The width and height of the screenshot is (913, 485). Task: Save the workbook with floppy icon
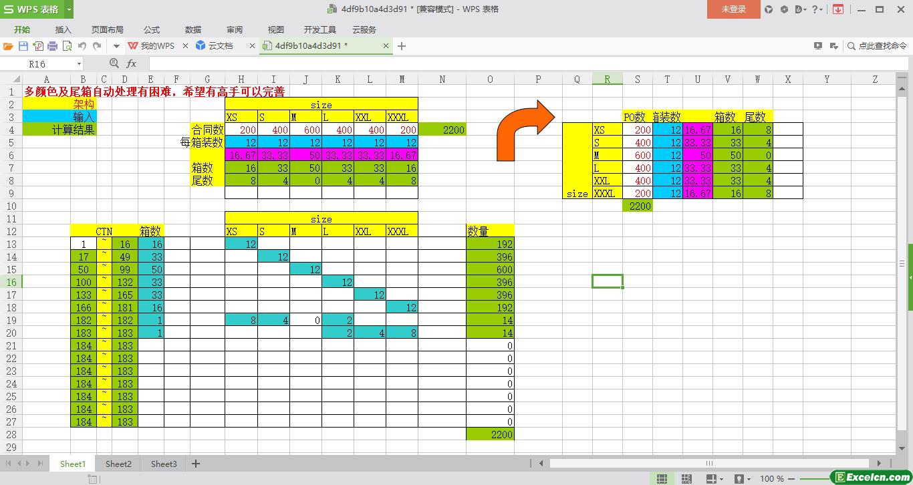pos(23,46)
